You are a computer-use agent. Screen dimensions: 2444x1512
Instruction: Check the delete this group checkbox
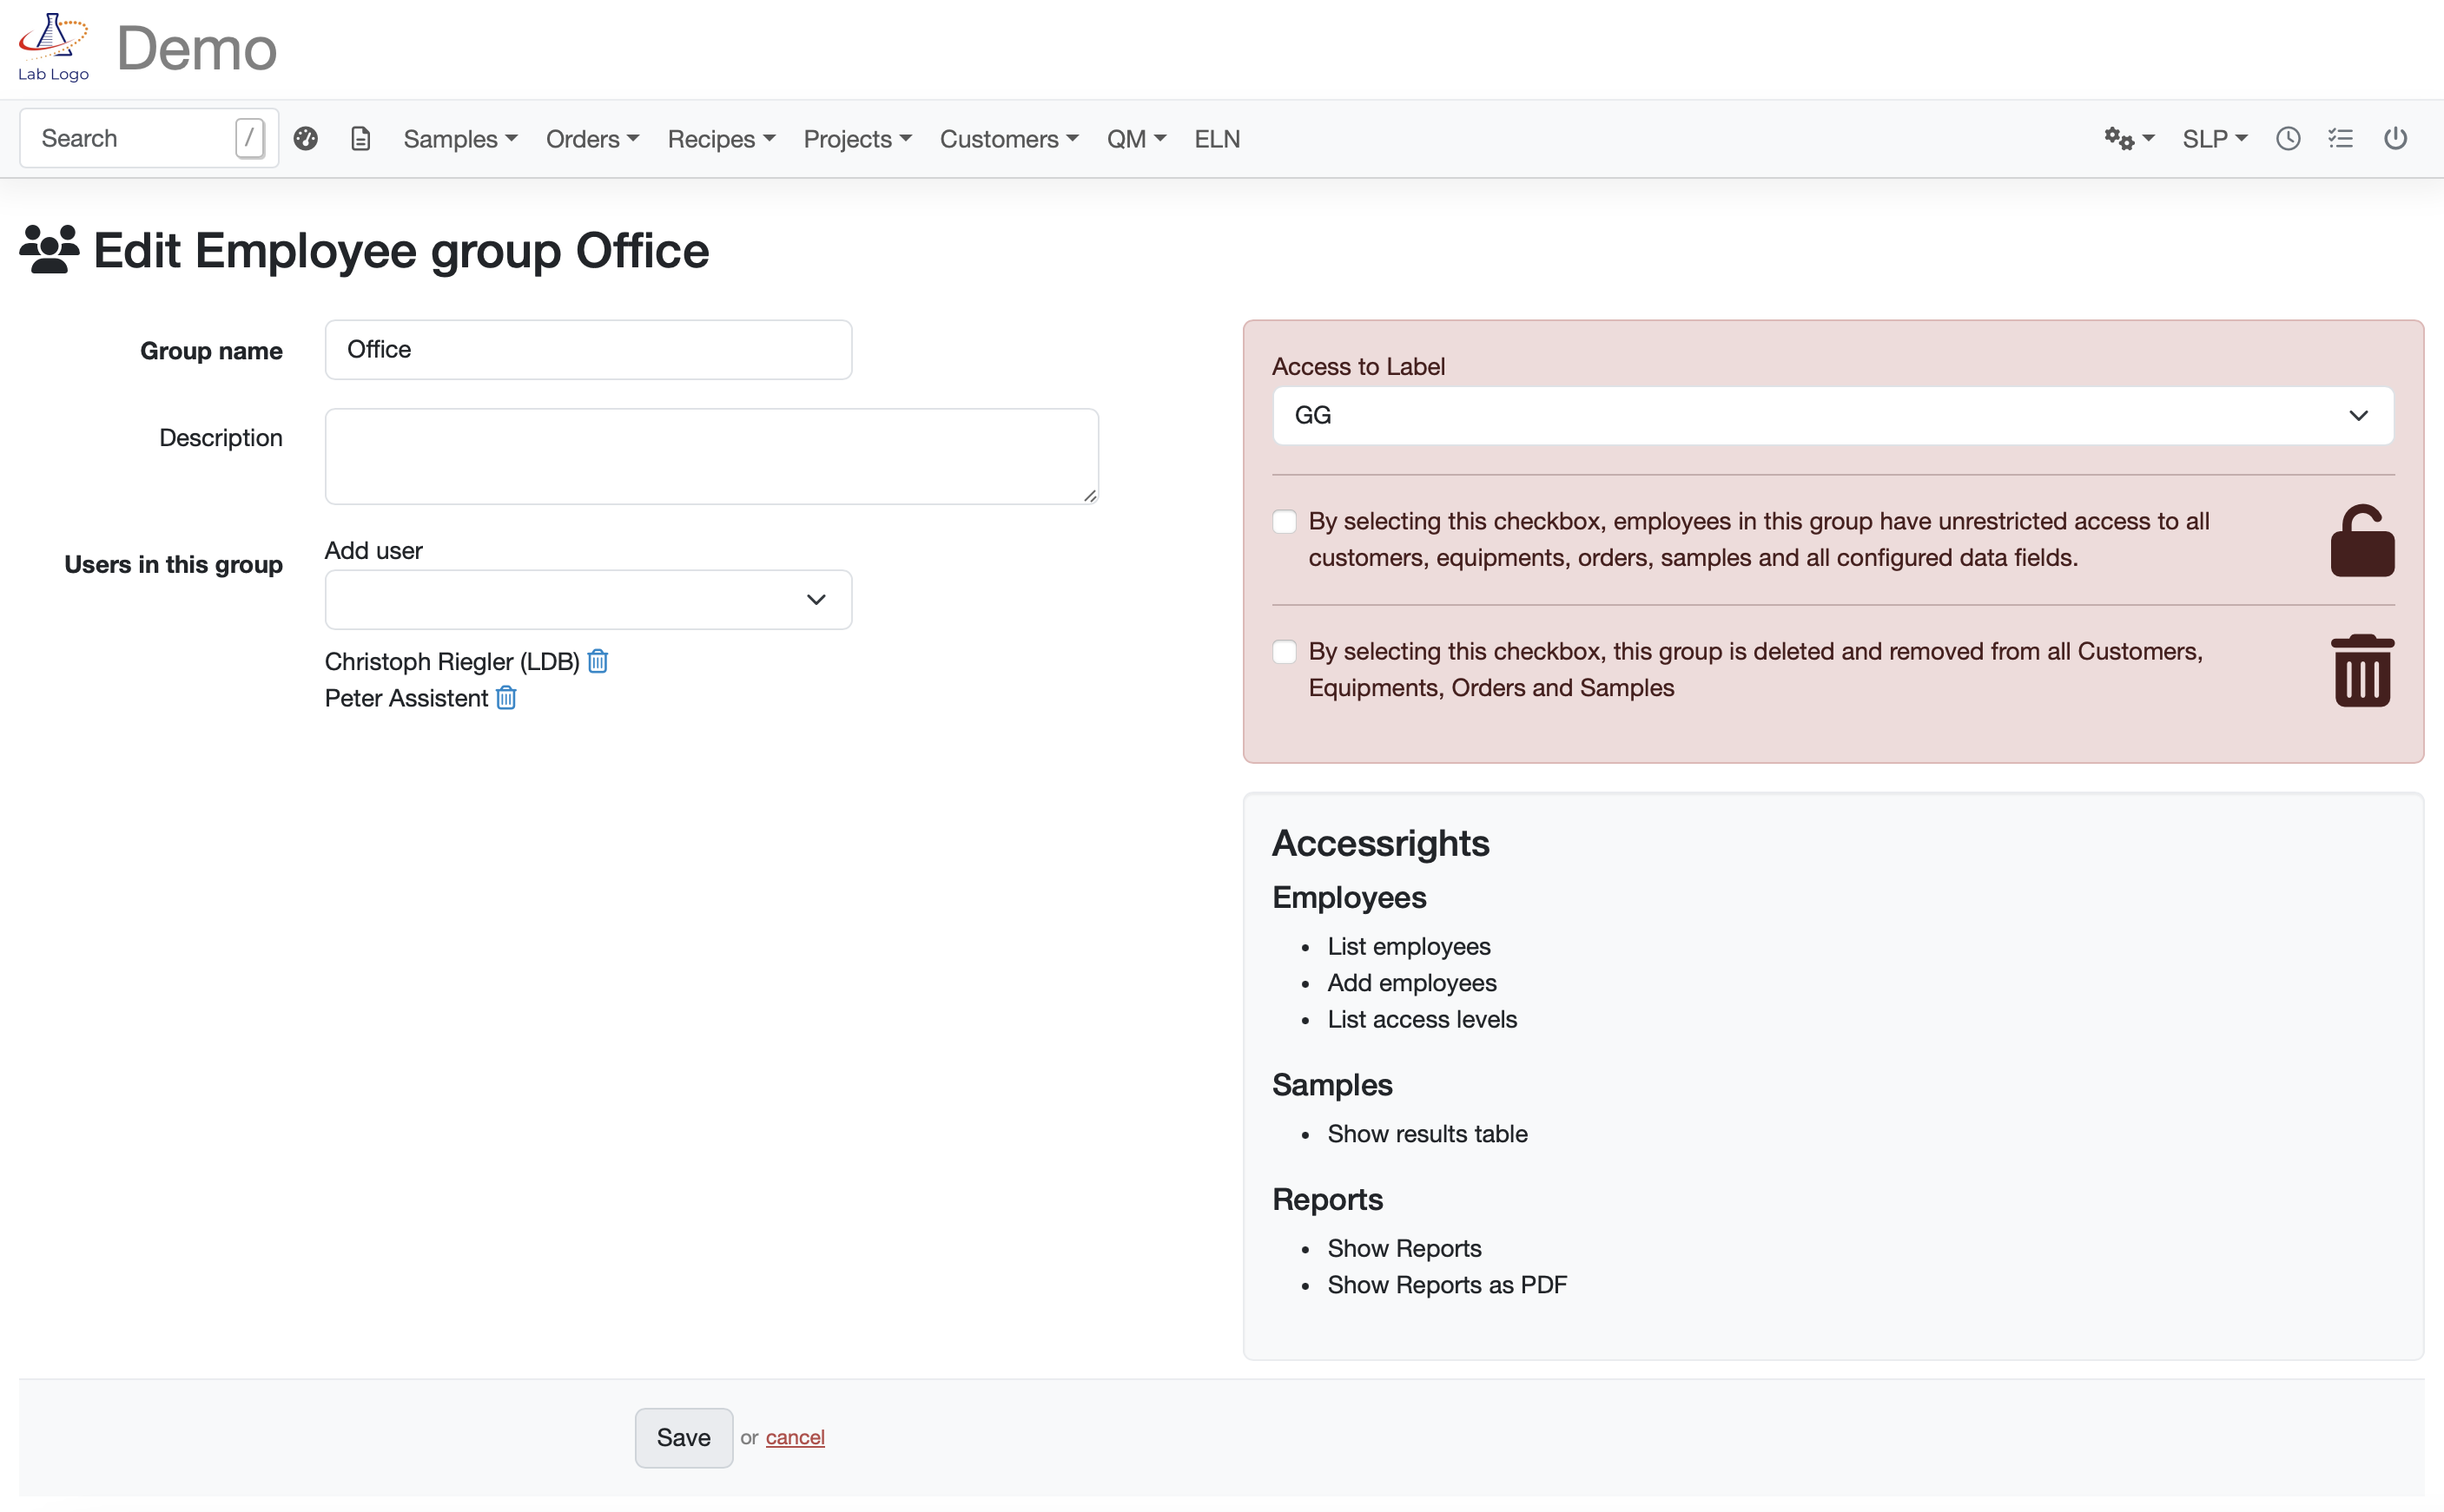pyautogui.click(x=1284, y=652)
